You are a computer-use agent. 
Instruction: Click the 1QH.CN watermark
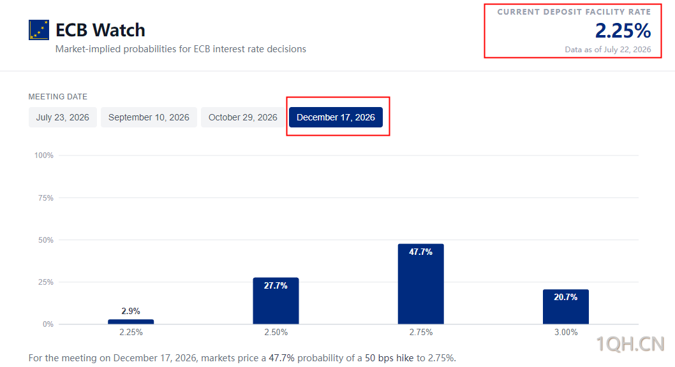[x=630, y=344]
